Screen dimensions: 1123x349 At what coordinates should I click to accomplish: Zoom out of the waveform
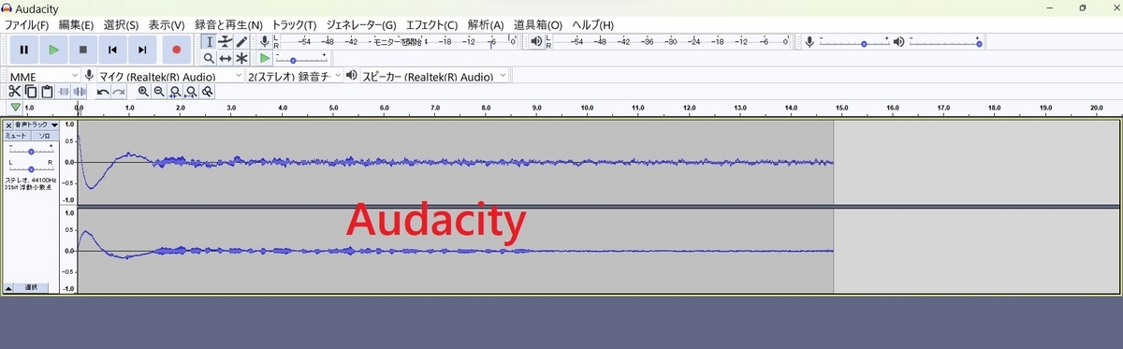tap(159, 91)
